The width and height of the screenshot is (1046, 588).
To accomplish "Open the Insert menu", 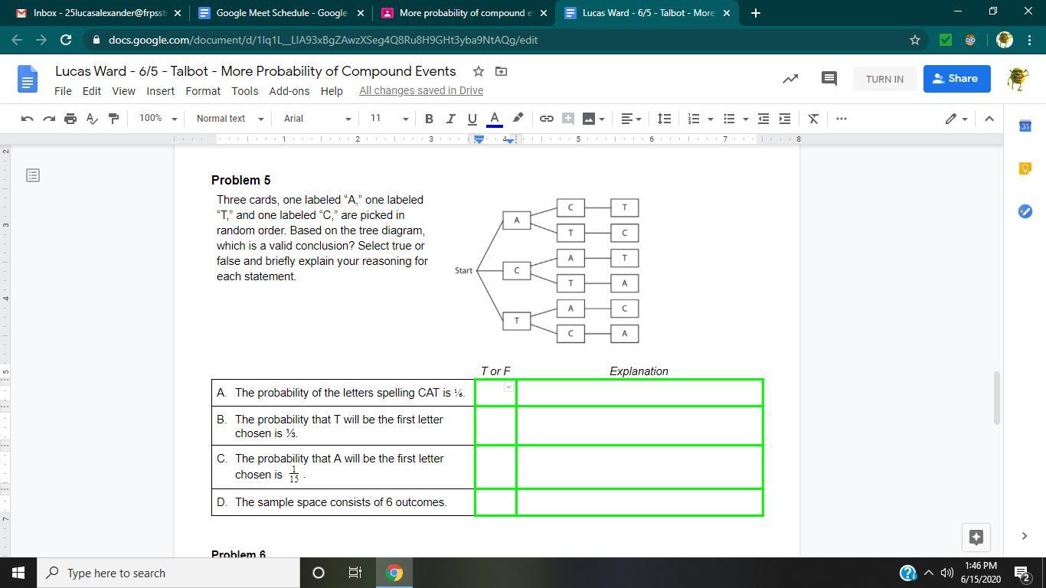I will click(x=161, y=90).
